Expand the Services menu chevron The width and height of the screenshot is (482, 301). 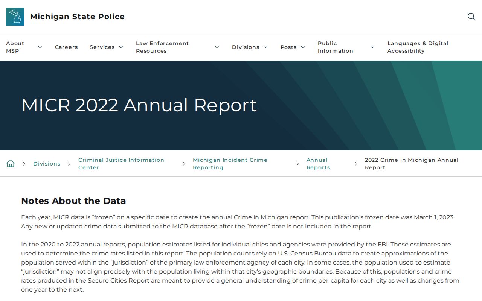[x=121, y=47]
